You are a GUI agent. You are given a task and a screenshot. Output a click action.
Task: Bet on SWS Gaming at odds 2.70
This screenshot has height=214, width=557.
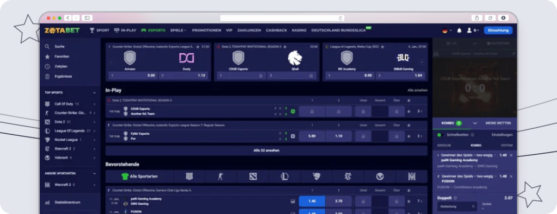pyautogui.click(x=338, y=201)
